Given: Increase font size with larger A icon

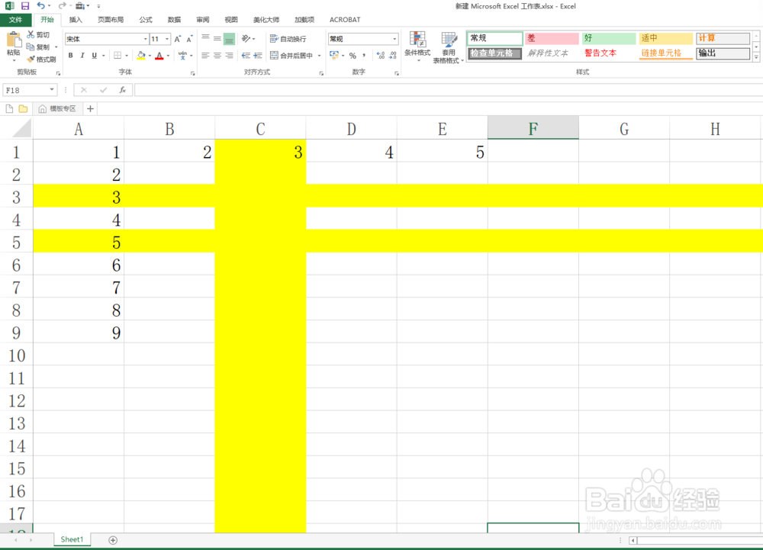Looking at the screenshot, I should pos(178,39).
